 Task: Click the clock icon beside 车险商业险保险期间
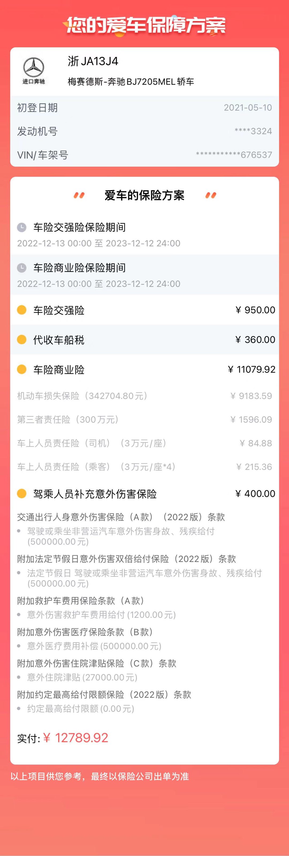pyautogui.click(x=22, y=268)
